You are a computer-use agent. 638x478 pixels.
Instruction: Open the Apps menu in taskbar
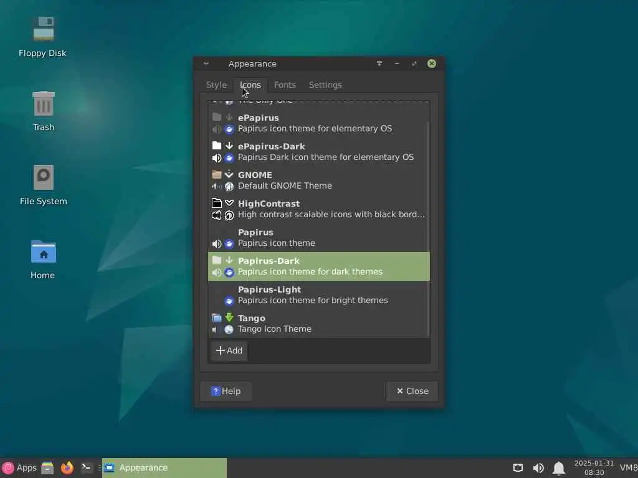[19, 468]
